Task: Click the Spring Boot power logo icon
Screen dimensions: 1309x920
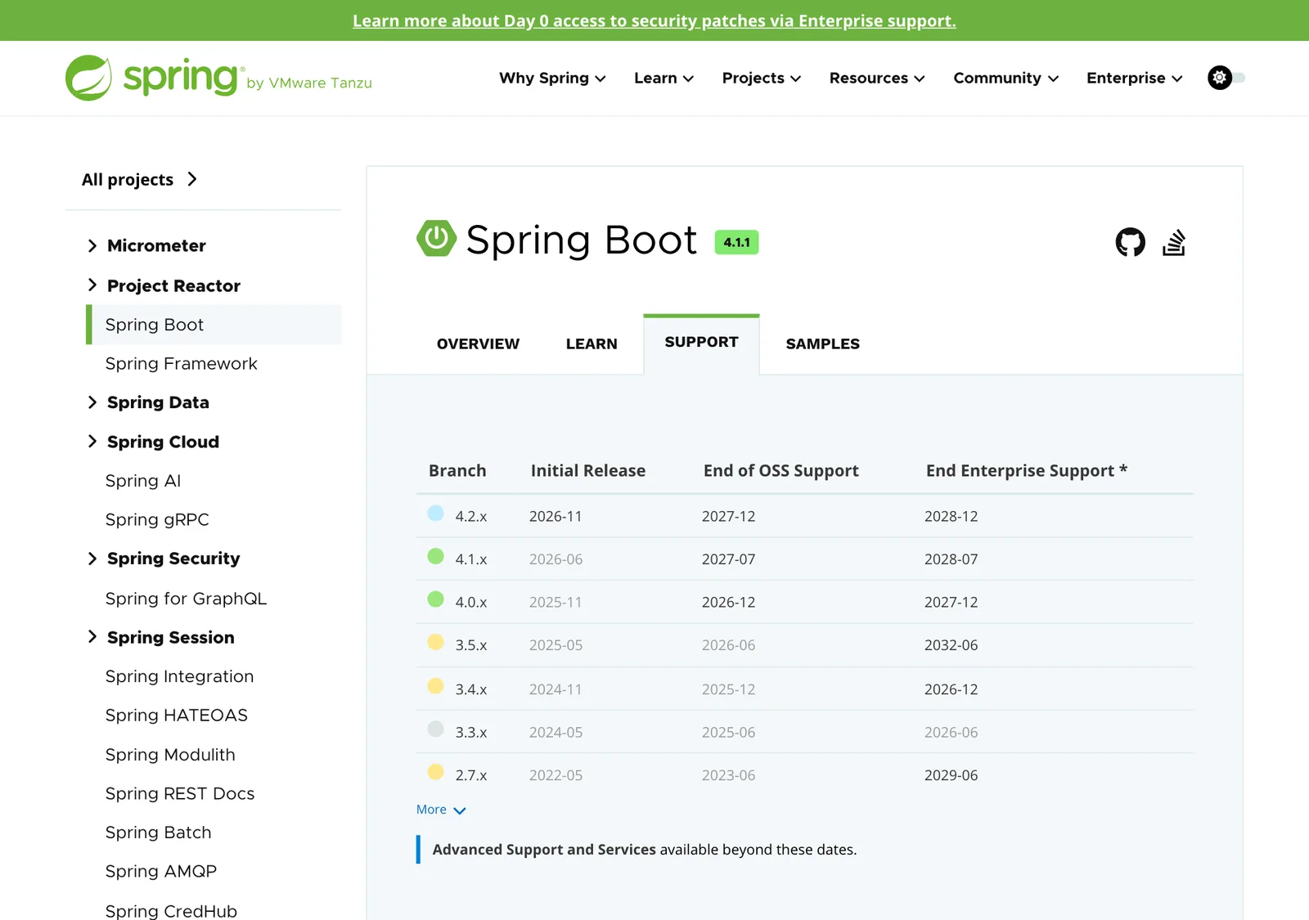Action: pyautogui.click(x=436, y=238)
